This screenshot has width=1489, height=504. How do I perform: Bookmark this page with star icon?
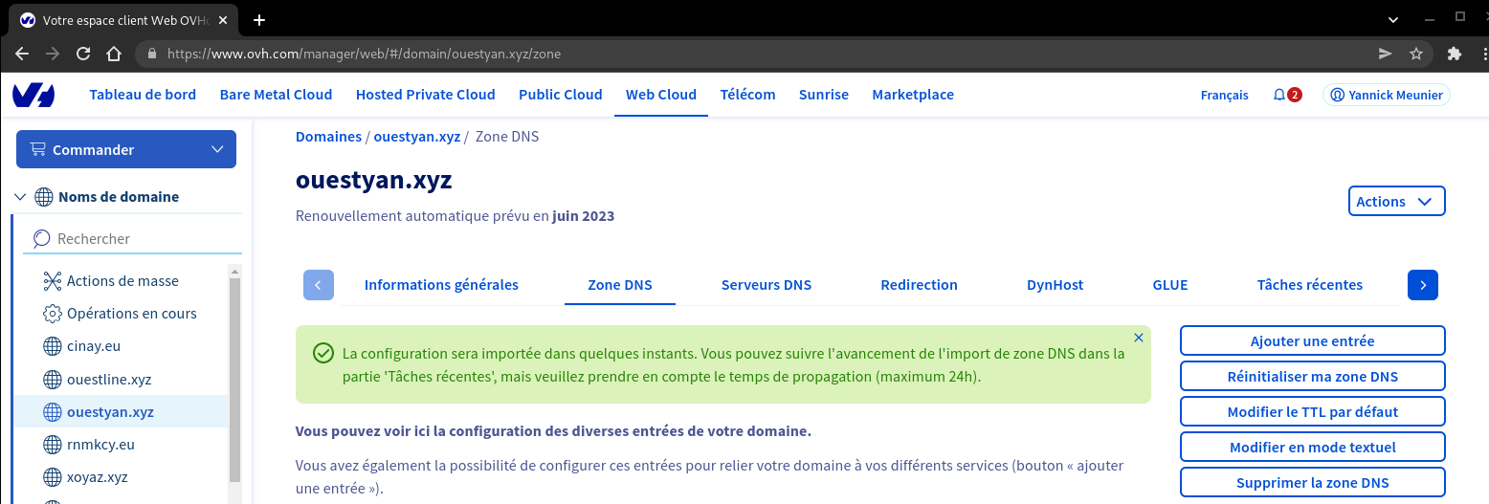click(1416, 55)
